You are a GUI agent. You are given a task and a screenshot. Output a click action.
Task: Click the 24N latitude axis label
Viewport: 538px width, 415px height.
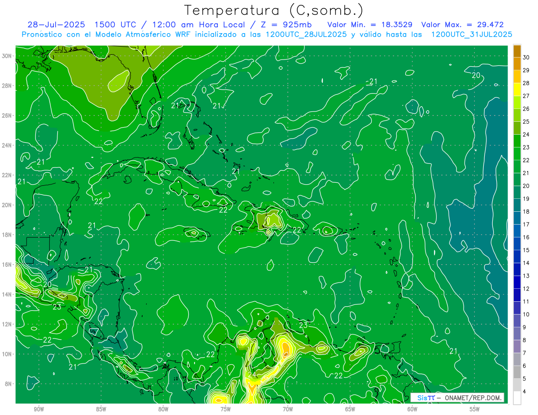(7, 145)
